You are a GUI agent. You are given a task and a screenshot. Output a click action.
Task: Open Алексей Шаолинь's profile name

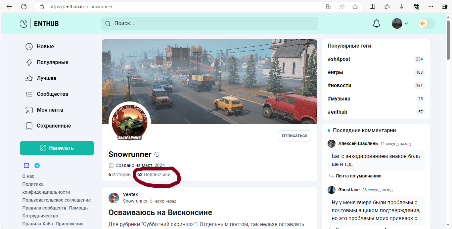pos(358,143)
